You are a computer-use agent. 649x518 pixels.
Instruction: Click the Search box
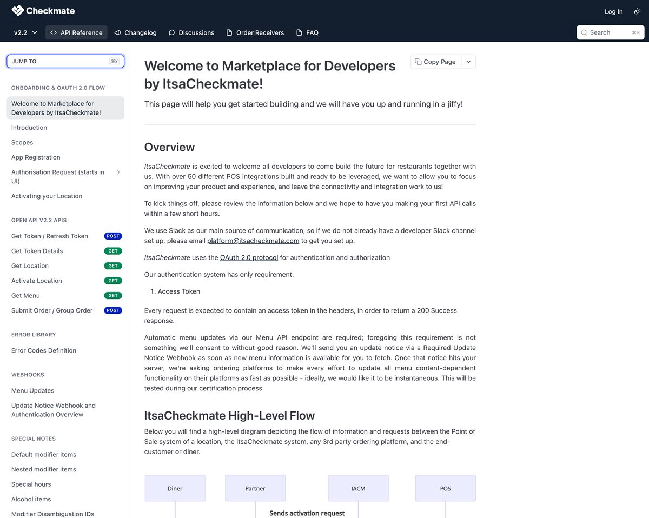coord(610,32)
